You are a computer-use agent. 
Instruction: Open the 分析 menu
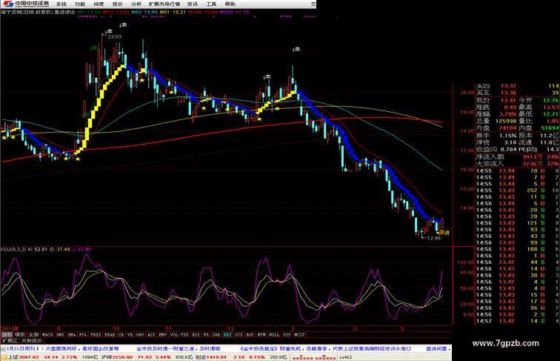coord(136,4)
